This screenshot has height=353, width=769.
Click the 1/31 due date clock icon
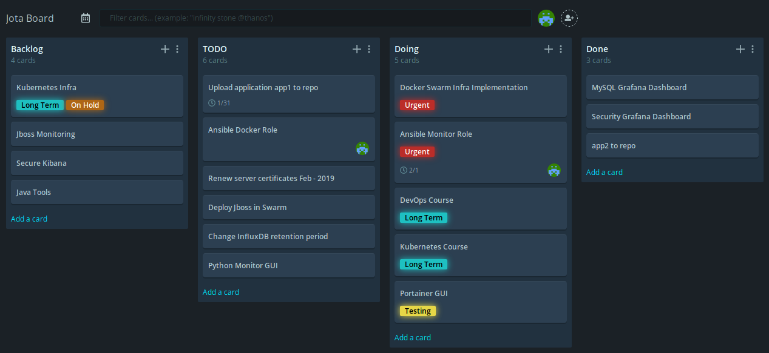[212, 103]
